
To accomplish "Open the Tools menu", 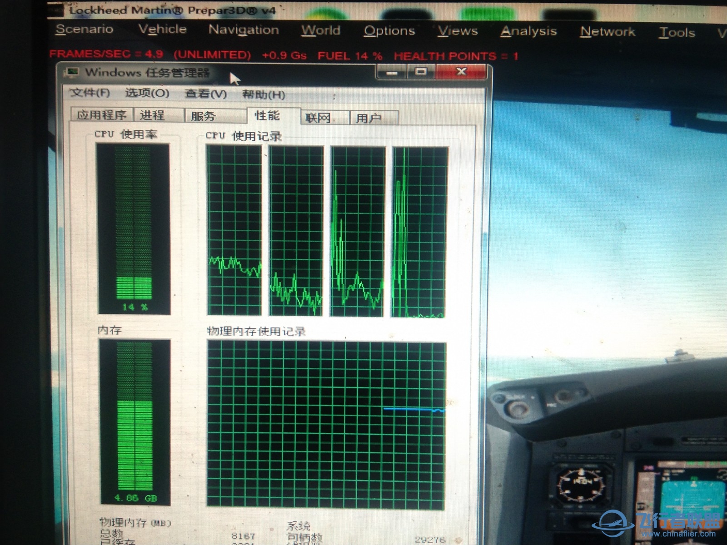I will point(677,33).
